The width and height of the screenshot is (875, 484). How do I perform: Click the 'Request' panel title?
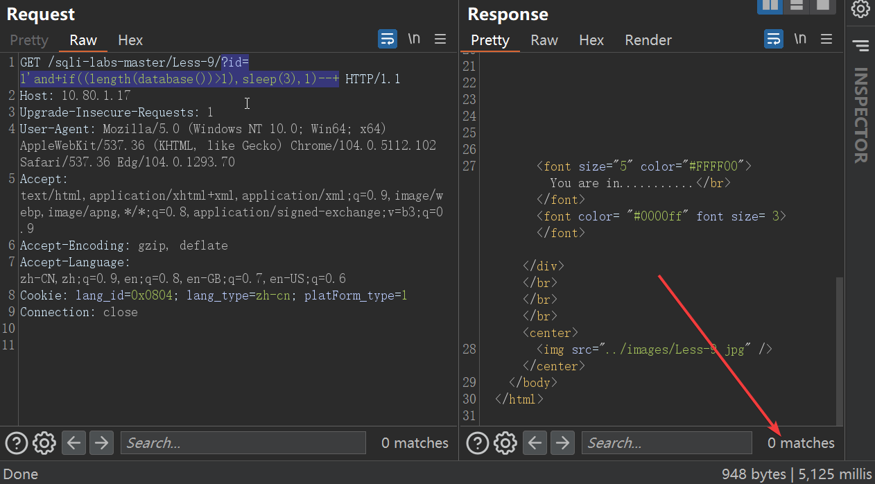click(40, 14)
